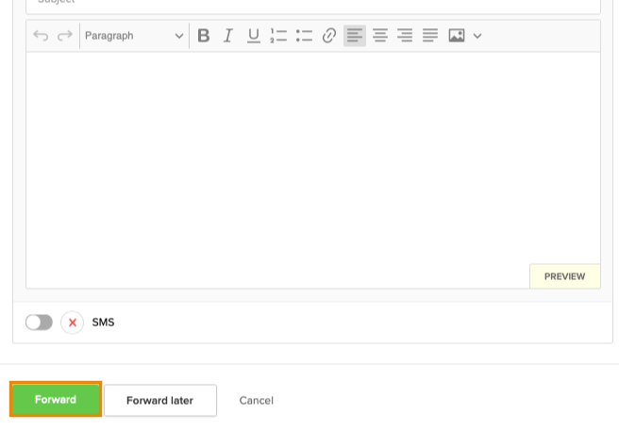Viewport: 619px width, 431px height.
Task: Toggle bold formatting
Action: [x=203, y=36]
